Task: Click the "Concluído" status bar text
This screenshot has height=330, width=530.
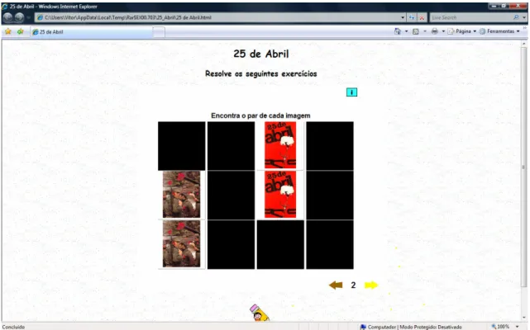Action: click(13, 327)
